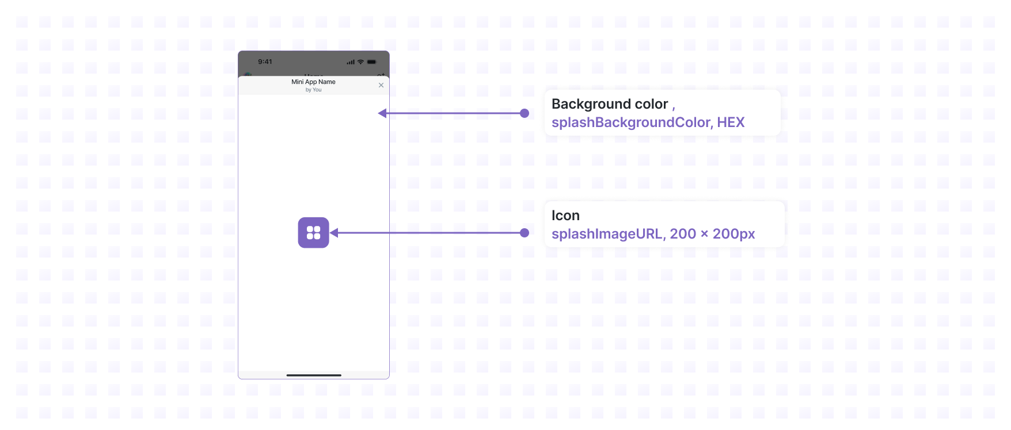Click the battery icon in the status bar
This screenshot has width=1011, height=430.
371,62
